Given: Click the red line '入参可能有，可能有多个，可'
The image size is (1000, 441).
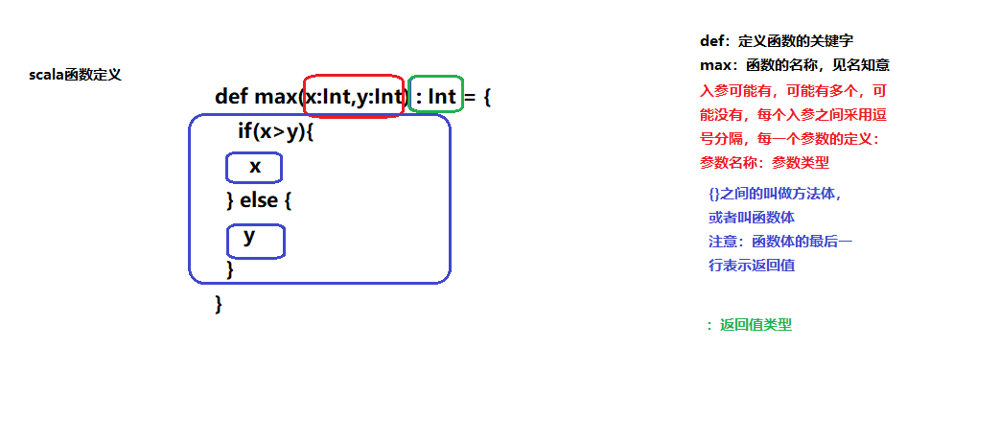Looking at the screenshot, I should point(793,91).
